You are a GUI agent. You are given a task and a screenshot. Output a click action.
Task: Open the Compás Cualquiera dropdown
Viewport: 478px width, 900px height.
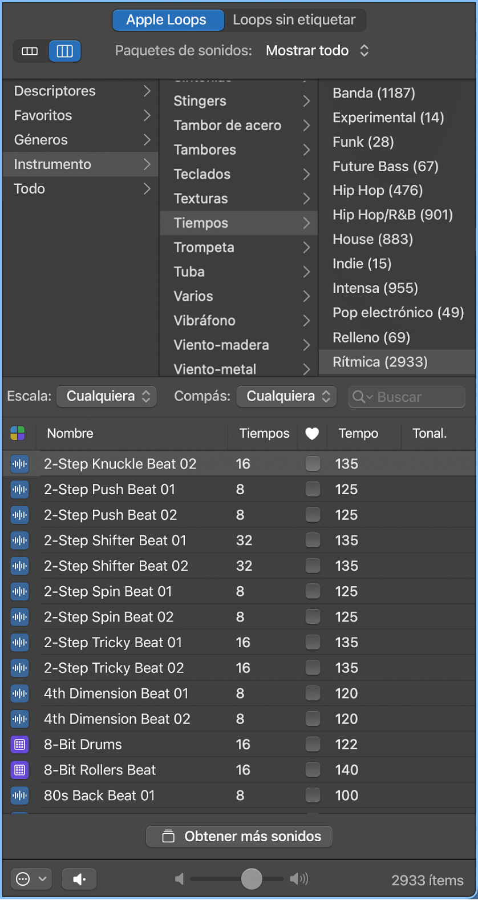[x=287, y=396]
